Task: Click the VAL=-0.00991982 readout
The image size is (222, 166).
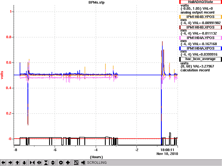Action: (206, 23)
